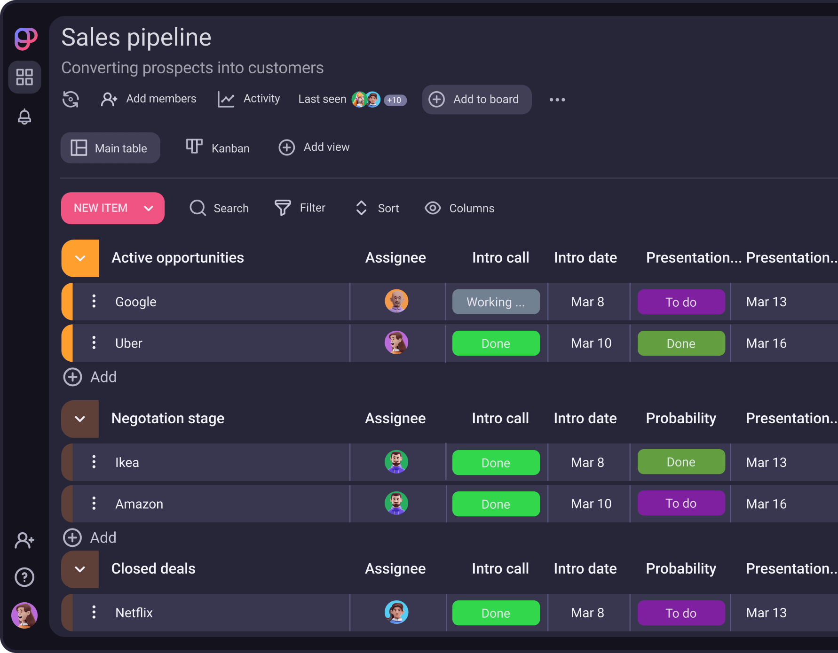Click the boards grid icon in sidebar
Image resolution: width=838 pixels, height=653 pixels.
pos(24,77)
